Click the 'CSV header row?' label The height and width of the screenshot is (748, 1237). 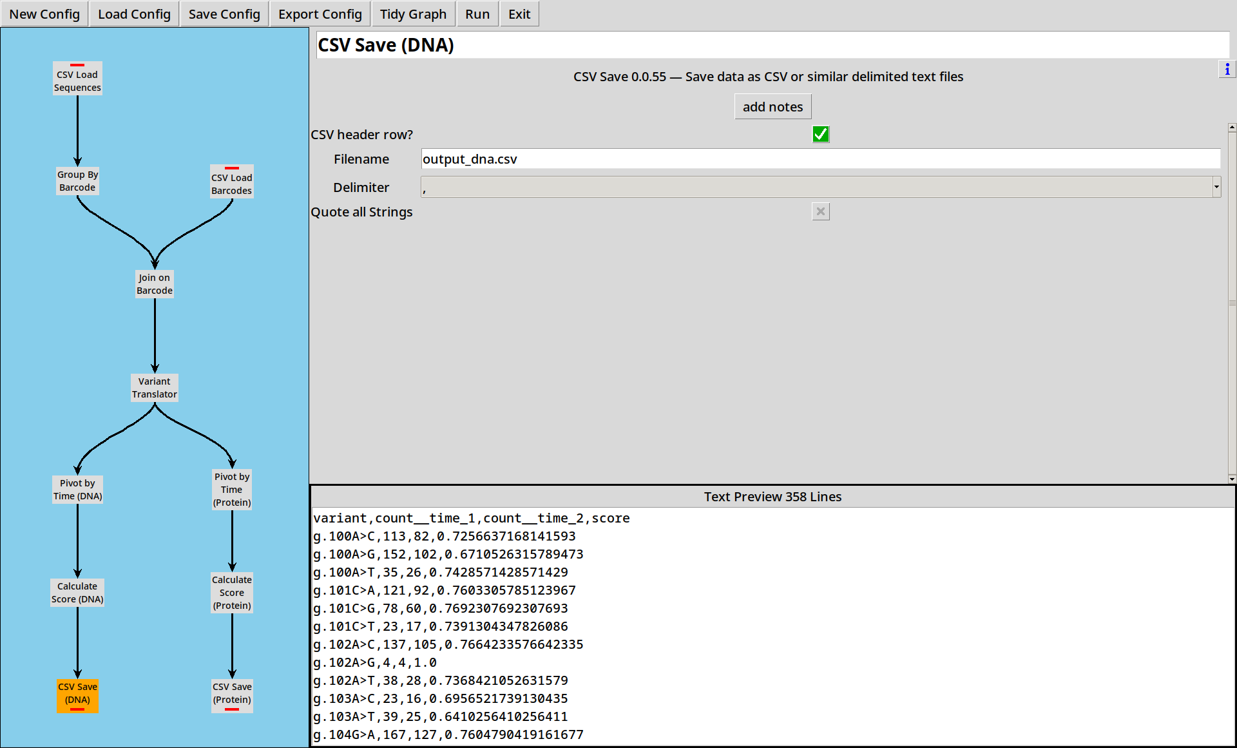point(361,135)
